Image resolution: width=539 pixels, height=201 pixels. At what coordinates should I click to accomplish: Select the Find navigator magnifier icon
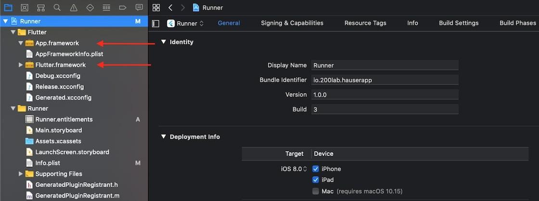(x=57, y=8)
